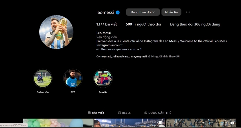Open the first post with pastel balloons
This screenshot has width=241, height=128.
[58, 123]
